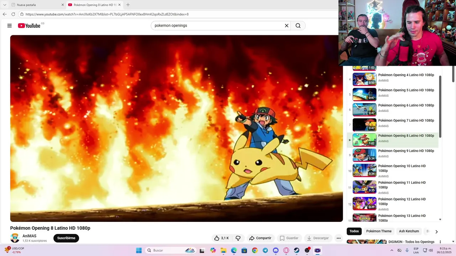The width and height of the screenshot is (456, 256).
Task: Submit search with the magnifier button
Action: pyautogui.click(x=298, y=26)
